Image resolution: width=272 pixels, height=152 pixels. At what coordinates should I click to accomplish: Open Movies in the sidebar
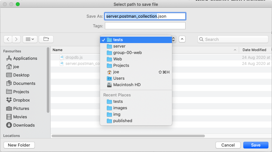point(16,117)
